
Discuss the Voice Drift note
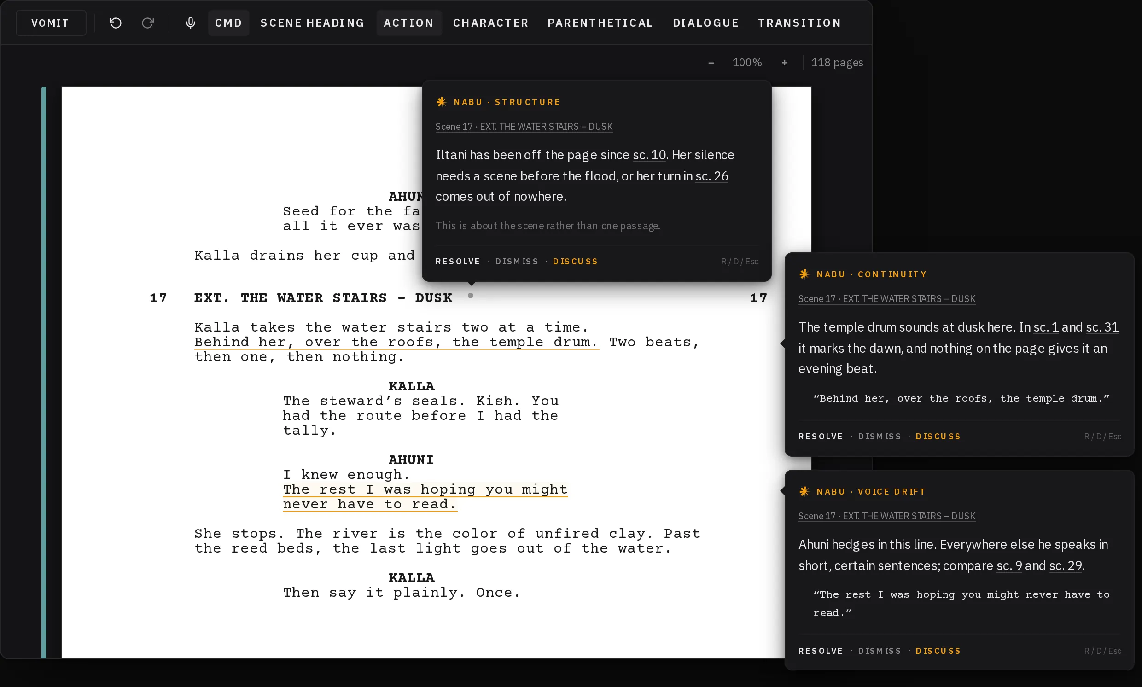point(938,651)
